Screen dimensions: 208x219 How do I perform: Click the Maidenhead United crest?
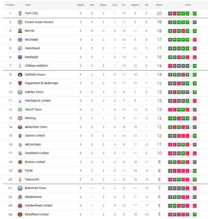20,205
